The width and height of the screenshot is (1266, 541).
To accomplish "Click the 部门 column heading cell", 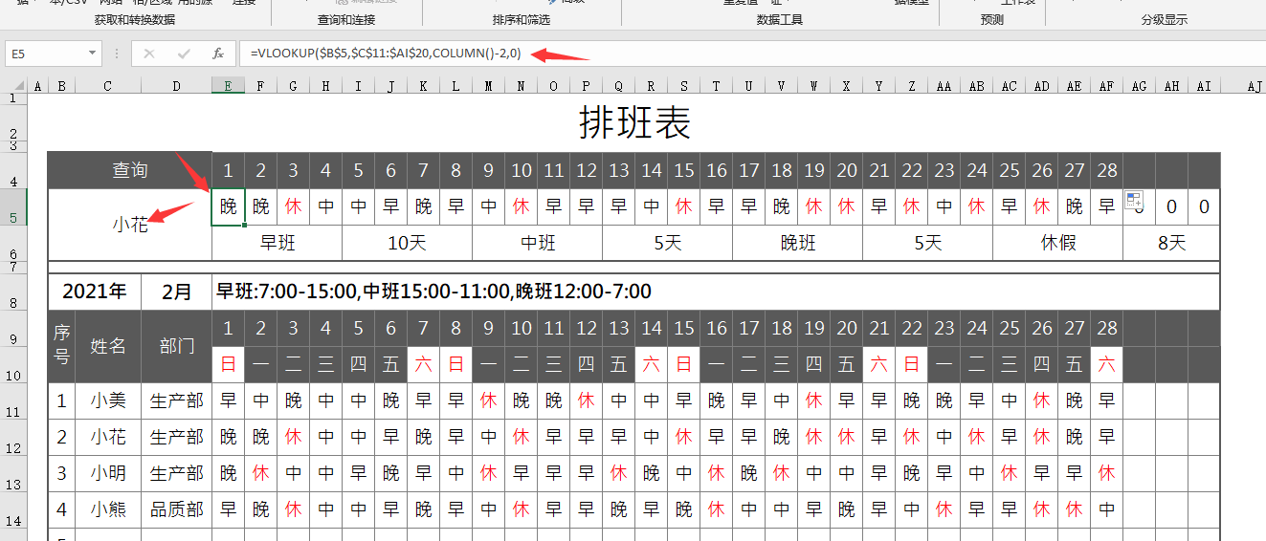I will tap(176, 345).
